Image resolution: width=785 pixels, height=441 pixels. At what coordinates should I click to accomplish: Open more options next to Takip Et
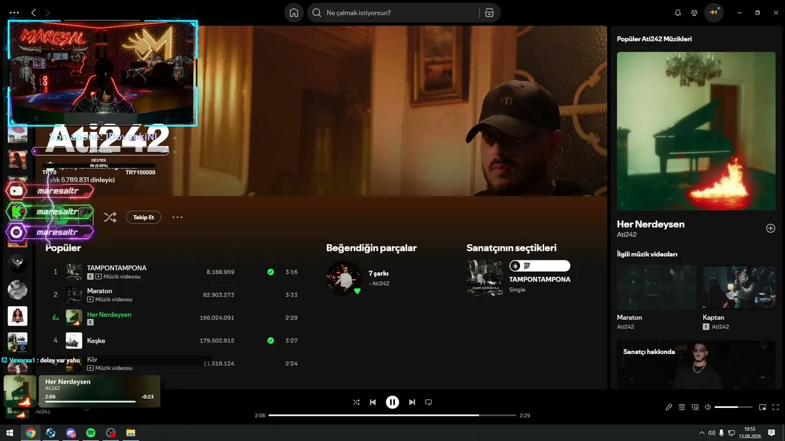tap(177, 217)
